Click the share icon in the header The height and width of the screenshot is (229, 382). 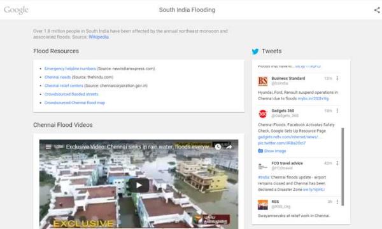tap(378, 10)
